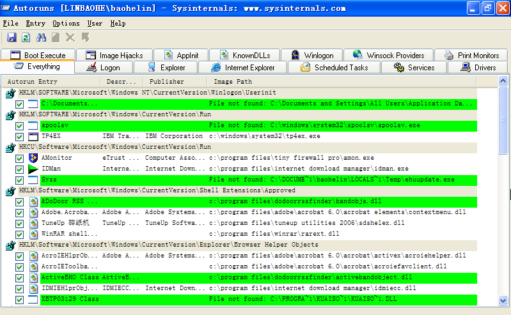The height and width of the screenshot is (315, 511).
Task: Click the Properties page toolbar icon
Action: [x=56, y=38]
